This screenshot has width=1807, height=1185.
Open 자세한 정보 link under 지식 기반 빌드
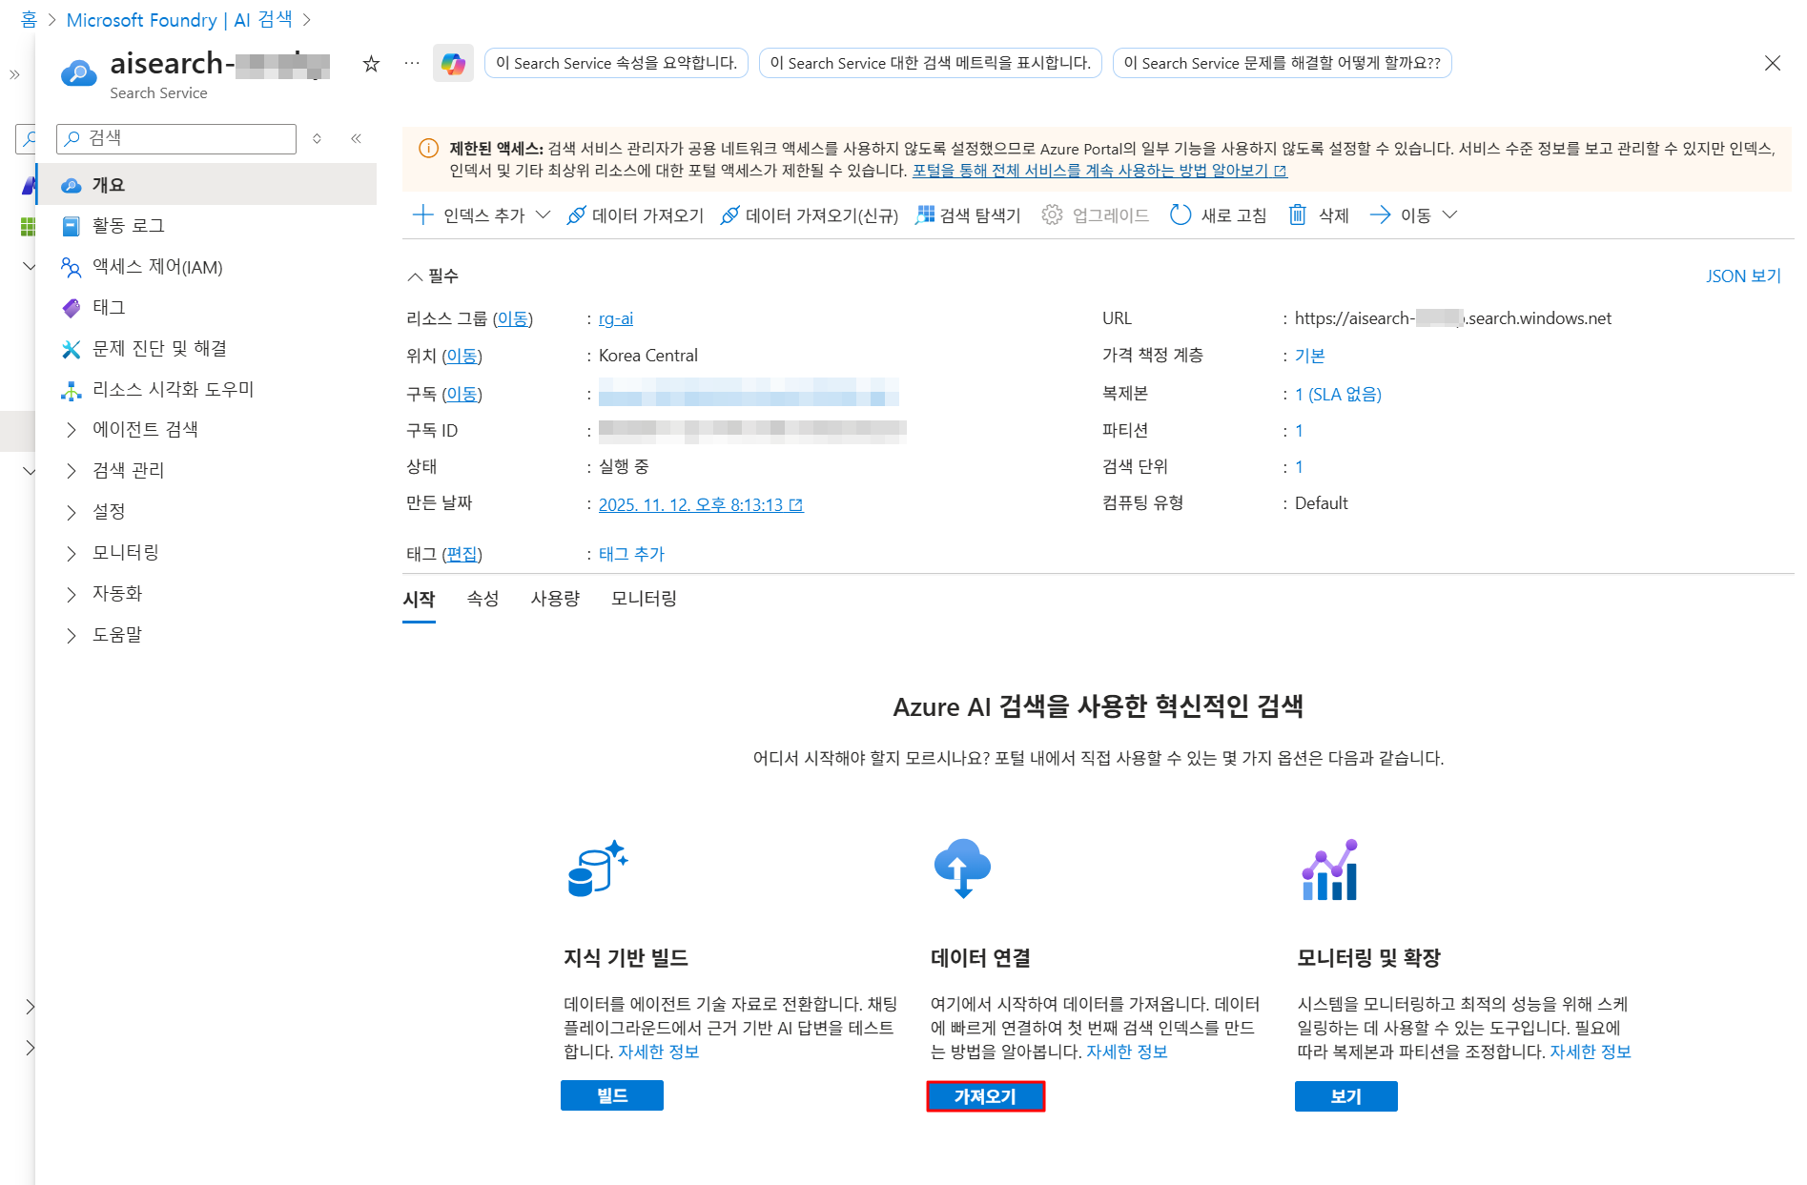(x=659, y=1052)
